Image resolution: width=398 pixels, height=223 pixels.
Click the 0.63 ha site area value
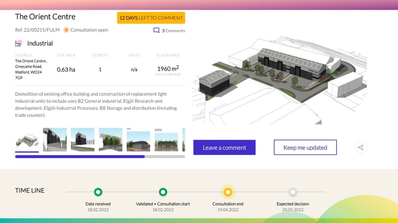(x=66, y=70)
